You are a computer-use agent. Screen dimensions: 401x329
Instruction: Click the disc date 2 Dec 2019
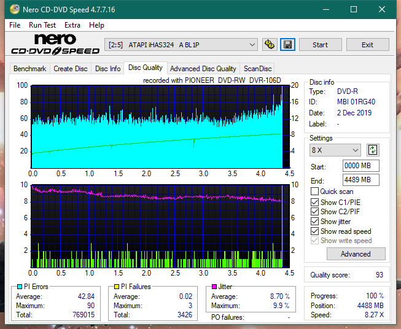click(354, 113)
